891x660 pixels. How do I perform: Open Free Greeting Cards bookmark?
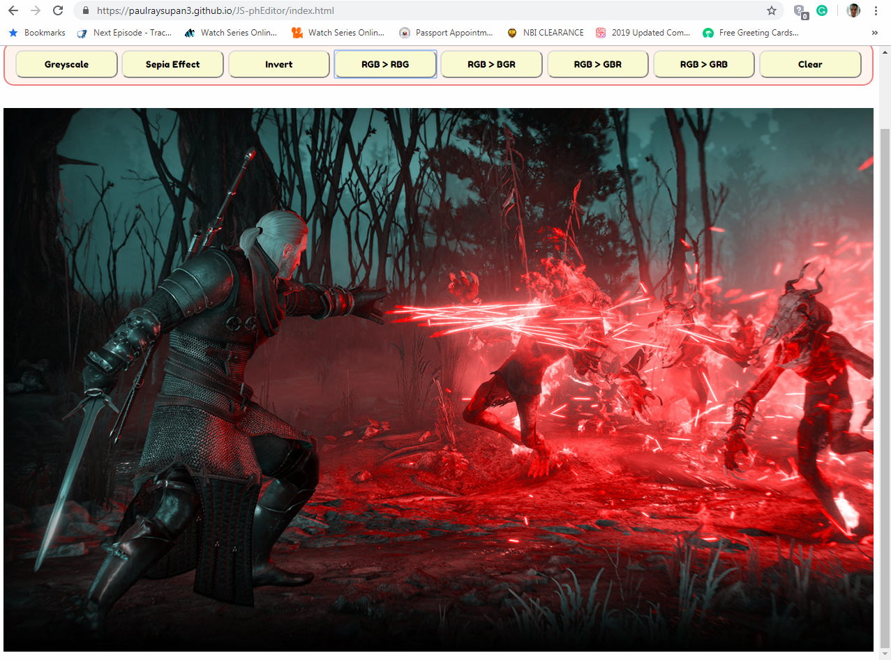[751, 33]
